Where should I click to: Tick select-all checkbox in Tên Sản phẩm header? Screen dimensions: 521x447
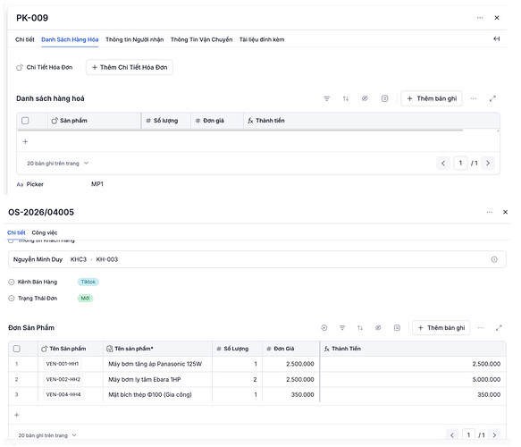pos(17,349)
